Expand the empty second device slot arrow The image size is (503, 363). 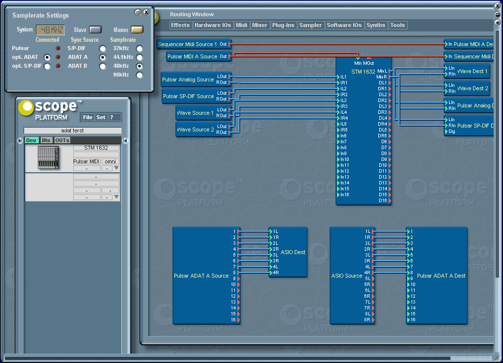pyautogui.click(x=116, y=197)
